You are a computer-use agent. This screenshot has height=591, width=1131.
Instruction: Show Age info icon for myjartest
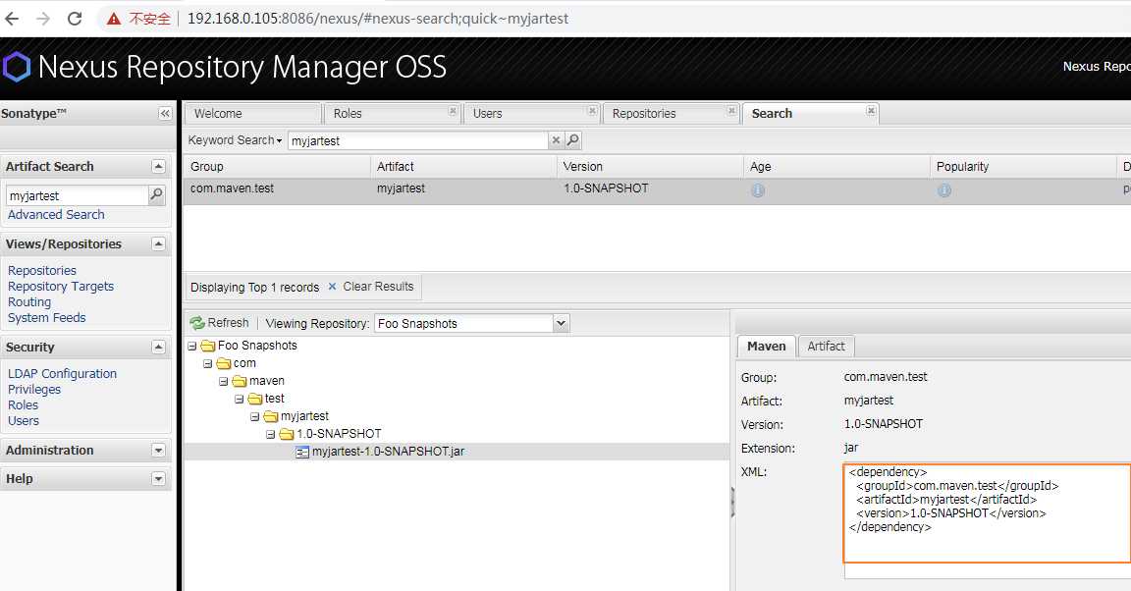pyautogui.click(x=757, y=190)
